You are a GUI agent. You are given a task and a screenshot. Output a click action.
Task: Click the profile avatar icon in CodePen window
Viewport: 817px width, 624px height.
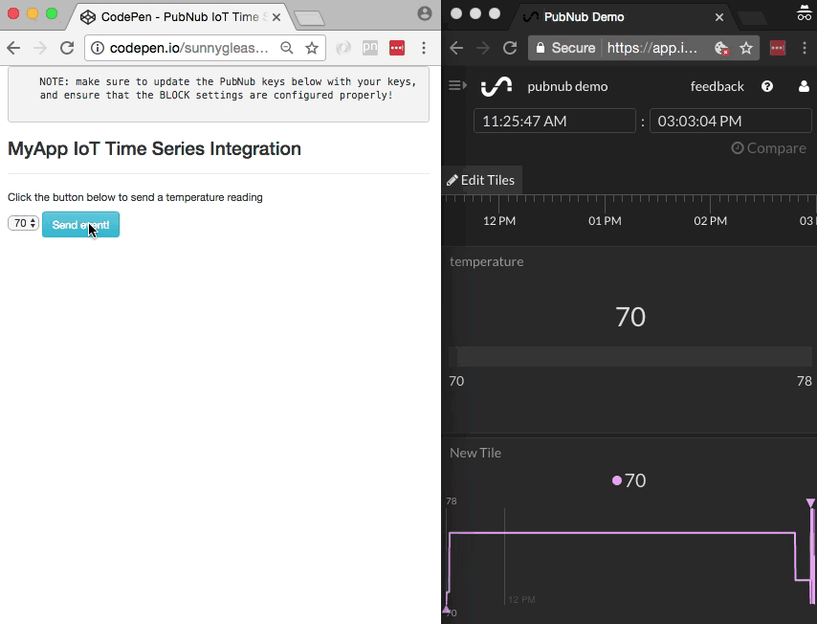click(x=425, y=13)
